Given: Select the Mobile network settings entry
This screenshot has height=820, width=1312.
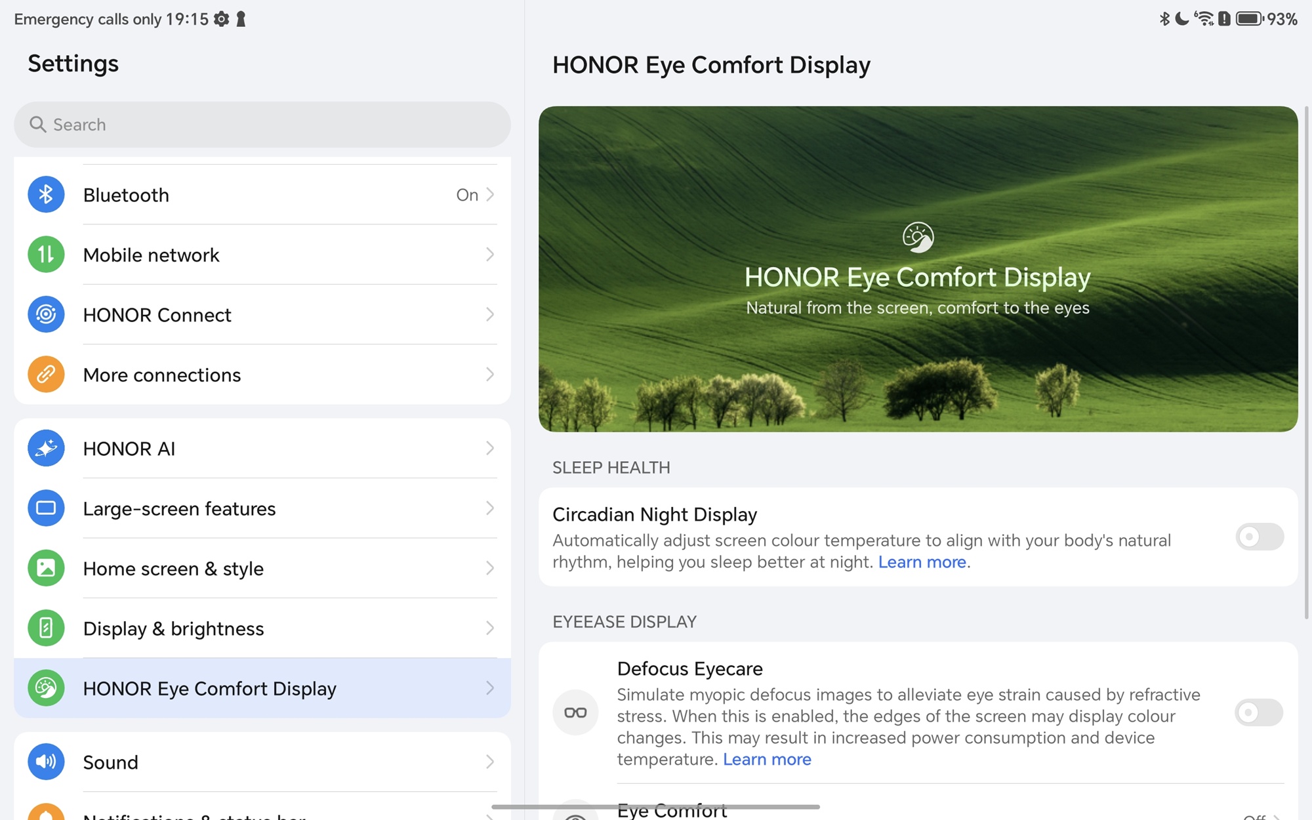Looking at the screenshot, I should (x=152, y=255).
